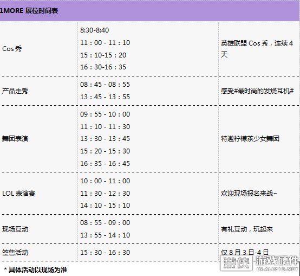
Task: Select the 签售活动 row label
Action: point(15,253)
